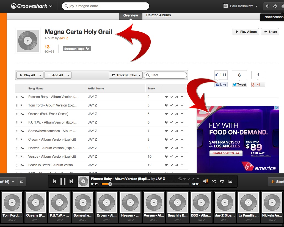
Task: Select the Jay Z Blue queue thumbnail
Action: pyautogui.click(x=225, y=202)
